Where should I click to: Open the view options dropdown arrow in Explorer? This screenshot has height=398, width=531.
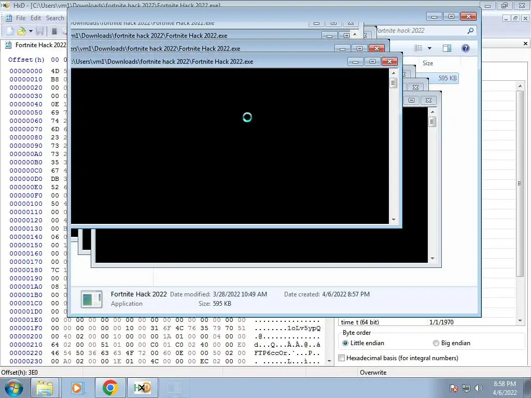click(429, 48)
